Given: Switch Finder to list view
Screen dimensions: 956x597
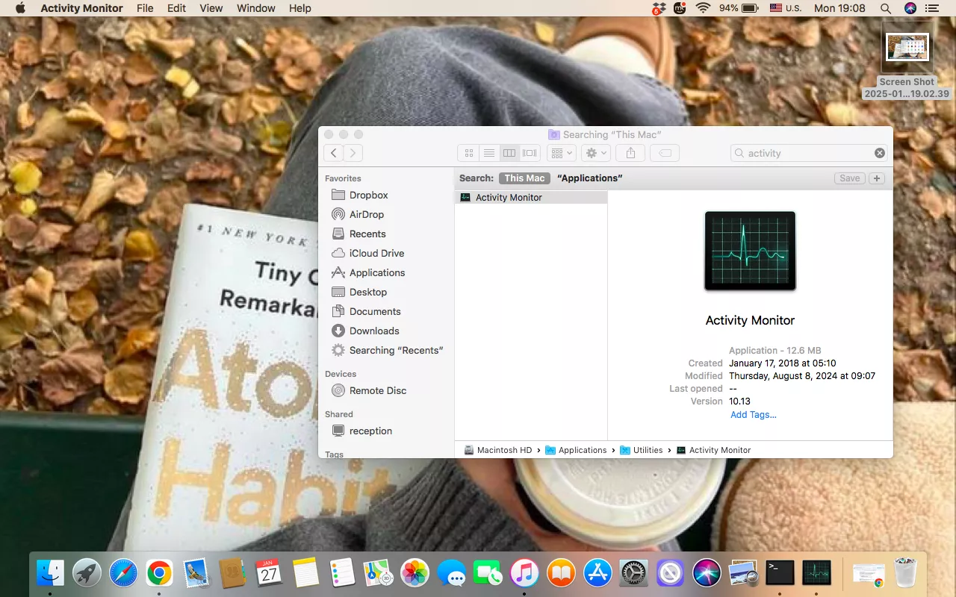Looking at the screenshot, I should (489, 153).
